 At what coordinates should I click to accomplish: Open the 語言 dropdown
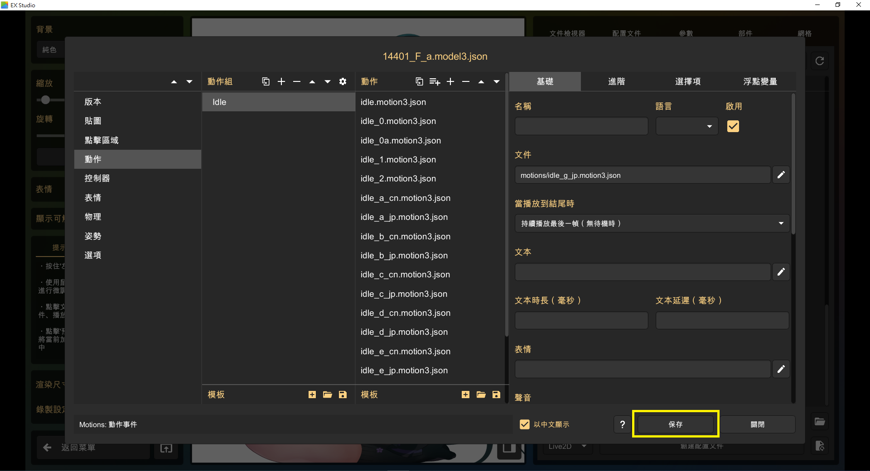686,126
